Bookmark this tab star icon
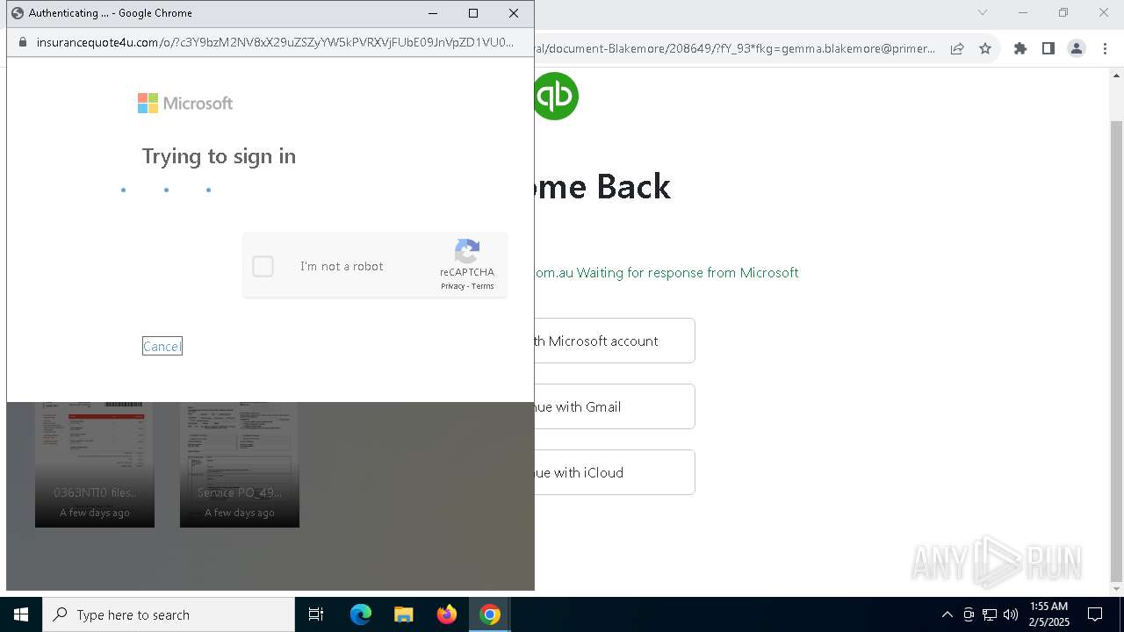Viewport: 1124px width, 632px height. pyautogui.click(x=985, y=48)
